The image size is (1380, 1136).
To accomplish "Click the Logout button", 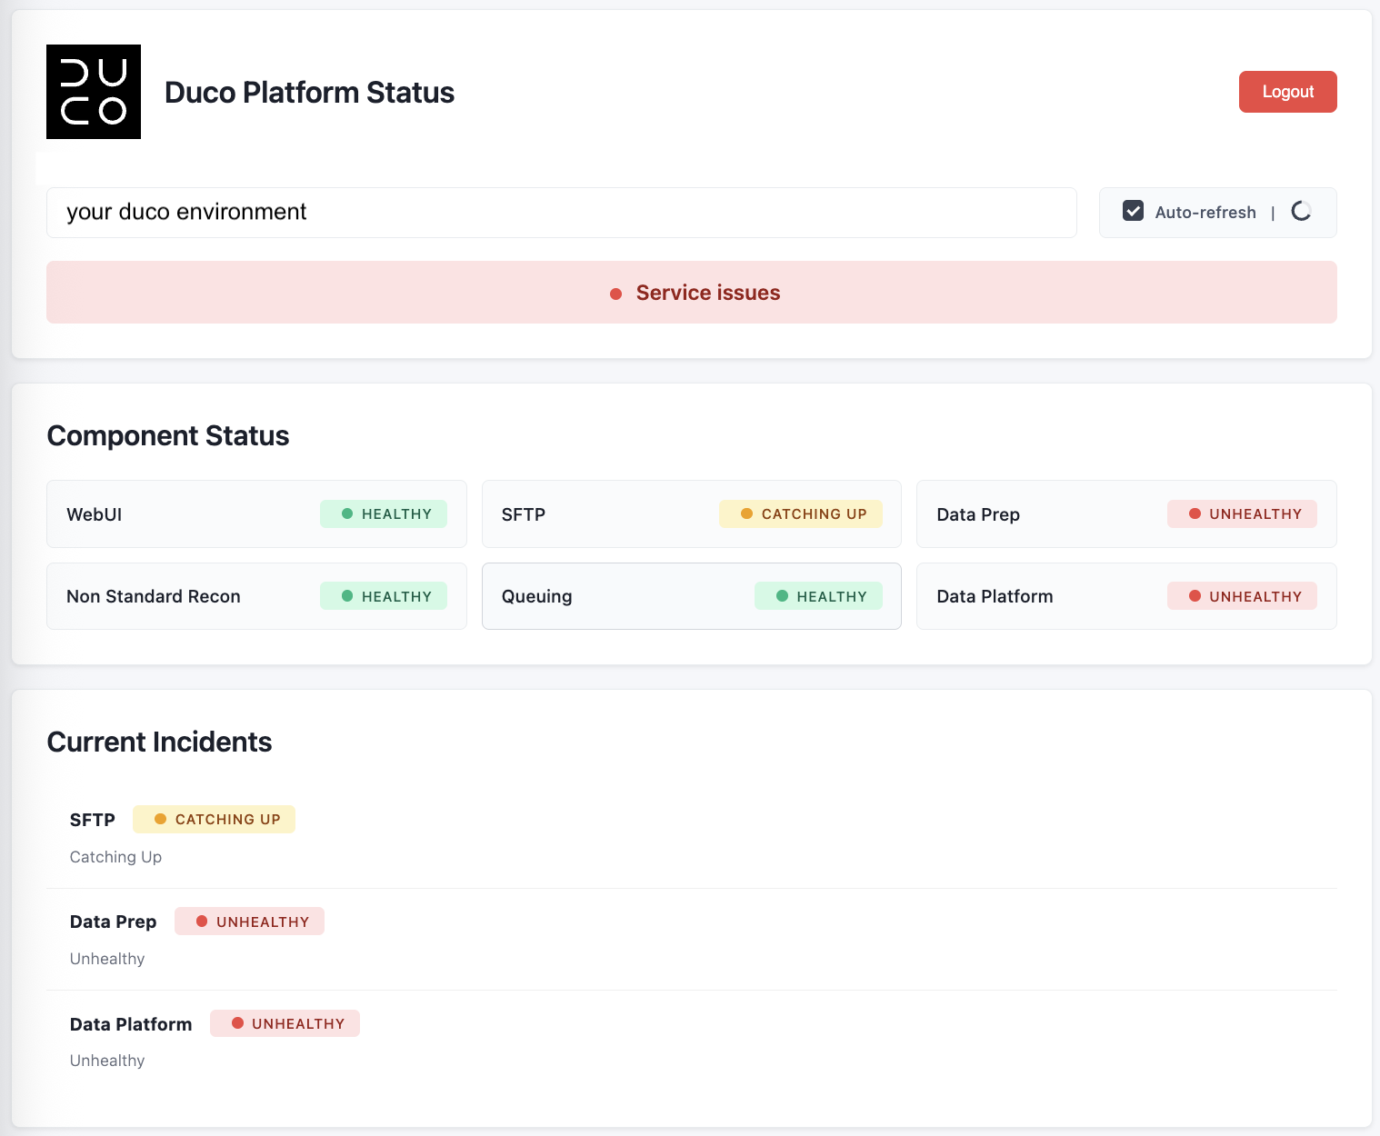I will [x=1287, y=92].
